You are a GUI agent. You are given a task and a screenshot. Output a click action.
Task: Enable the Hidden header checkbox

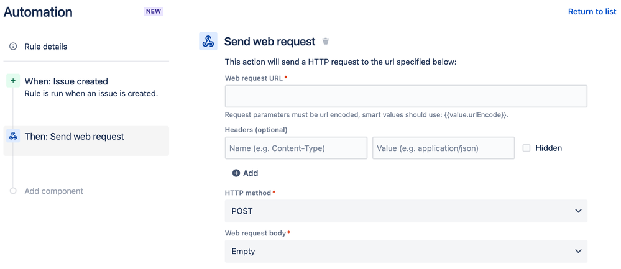[527, 148]
